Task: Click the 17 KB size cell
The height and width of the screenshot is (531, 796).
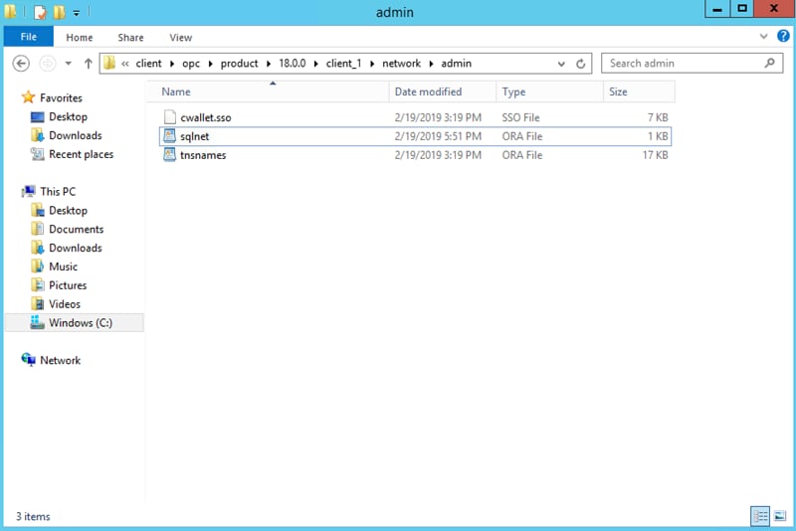Action: [655, 155]
